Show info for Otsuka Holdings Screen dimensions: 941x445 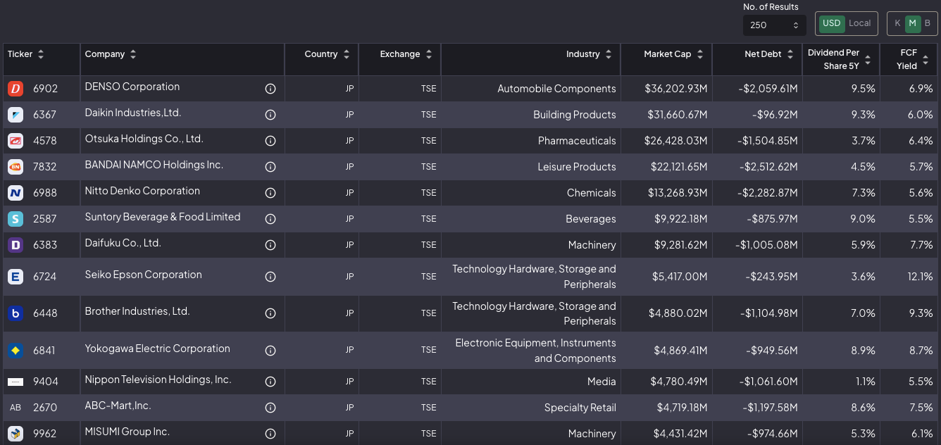point(270,141)
